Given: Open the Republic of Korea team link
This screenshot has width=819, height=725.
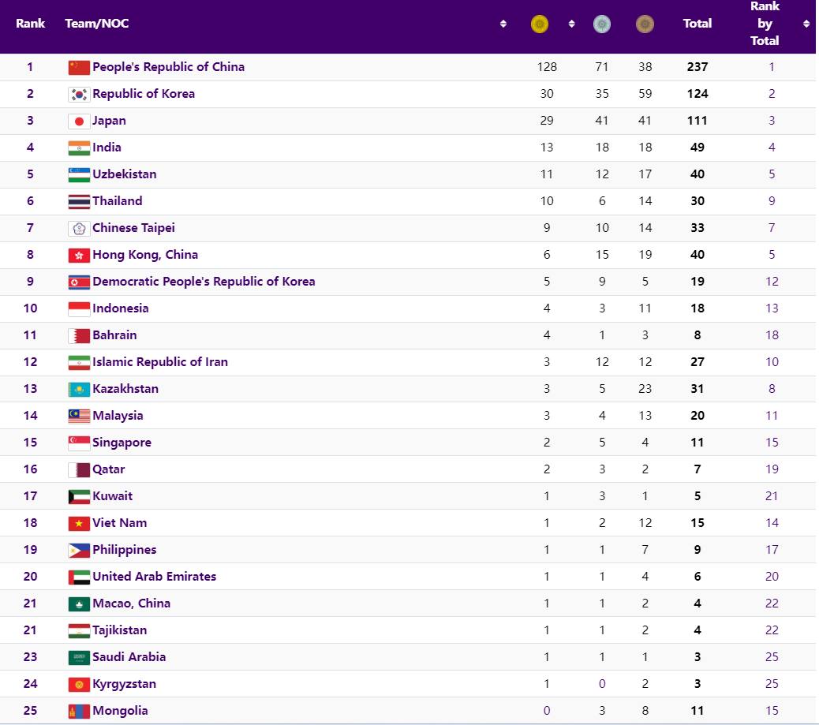Looking at the screenshot, I should pos(144,94).
